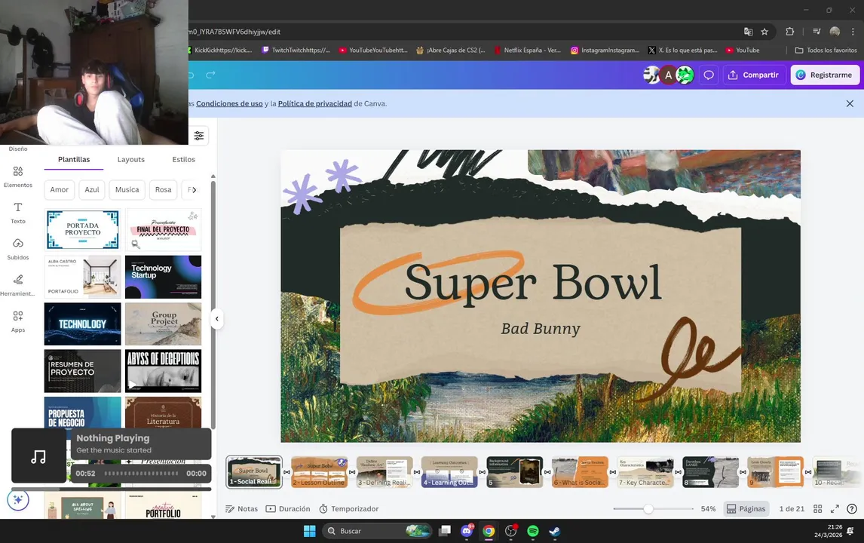
Task: Open the Política de privacidad link
Action: (x=314, y=103)
